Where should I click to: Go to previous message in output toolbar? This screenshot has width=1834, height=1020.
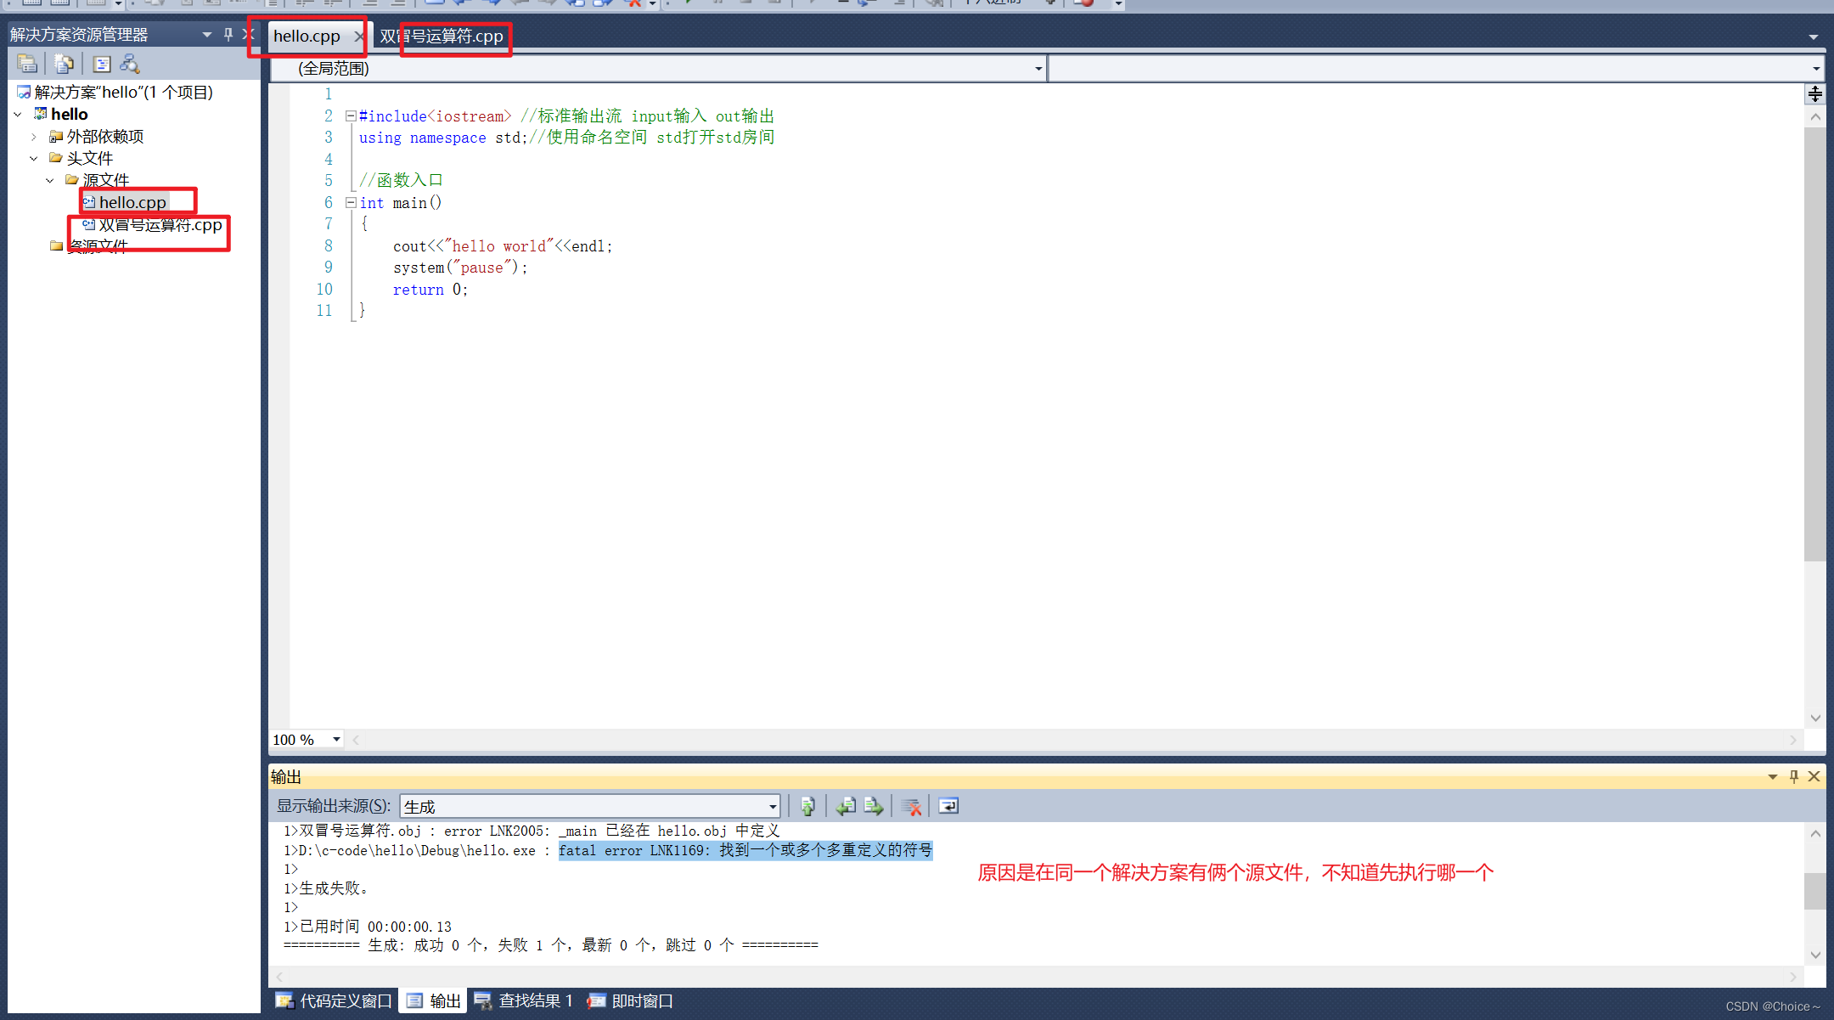click(x=846, y=806)
